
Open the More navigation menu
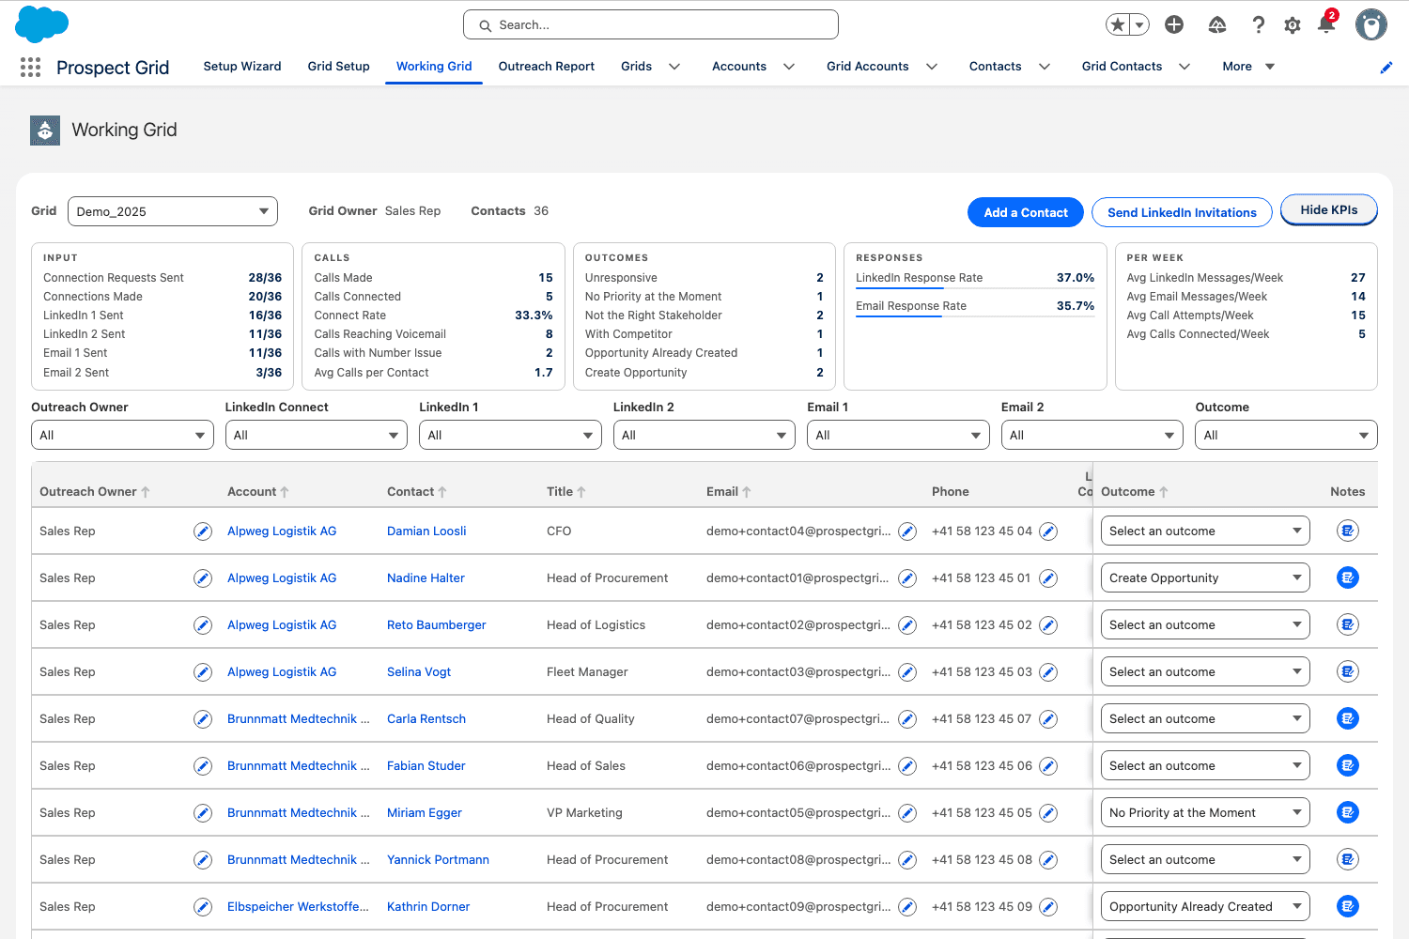[x=1248, y=67]
